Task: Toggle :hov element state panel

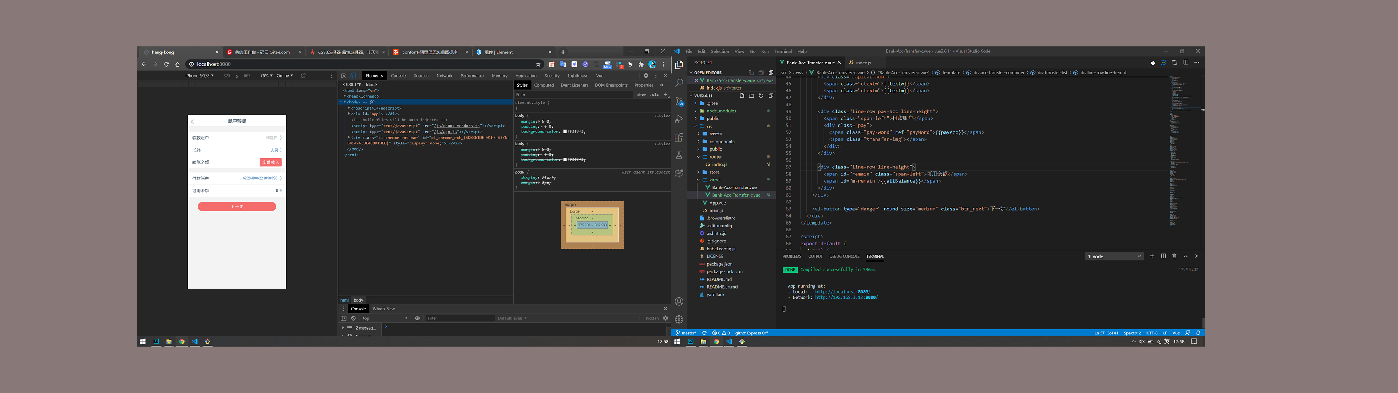Action: pyautogui.click(x=641, y=95)
